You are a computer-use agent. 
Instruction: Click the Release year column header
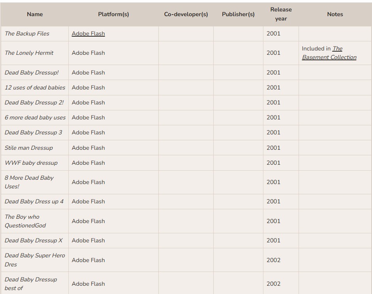tap(281, 14)
